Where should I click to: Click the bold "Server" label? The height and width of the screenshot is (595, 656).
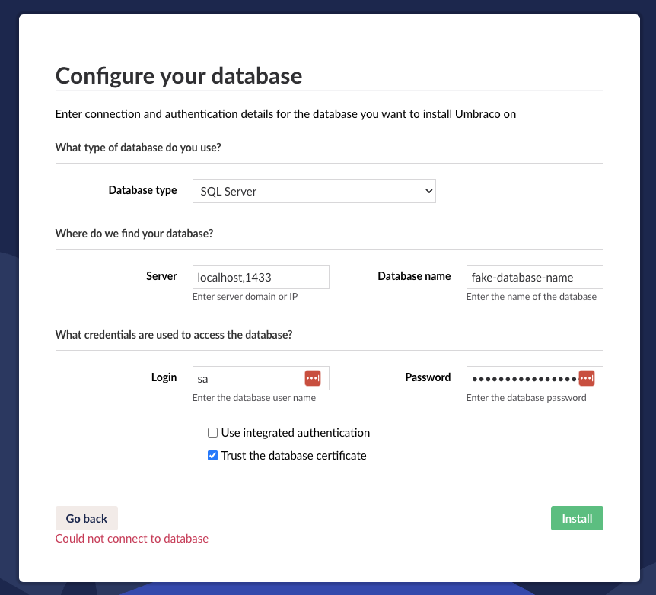(x=161, y=276)
